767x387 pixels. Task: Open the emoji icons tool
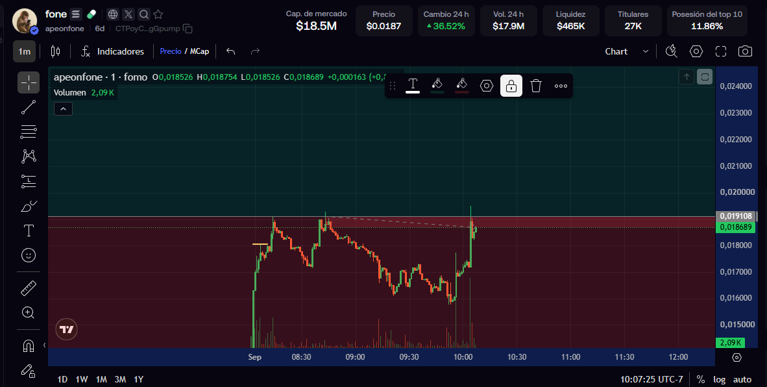click(x=29, y=255)
